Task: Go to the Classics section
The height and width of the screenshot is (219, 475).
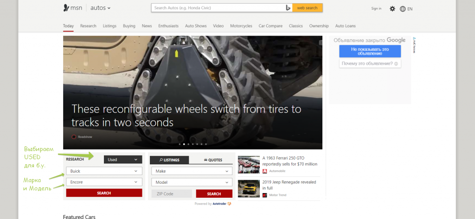Action: coord(296,26)
